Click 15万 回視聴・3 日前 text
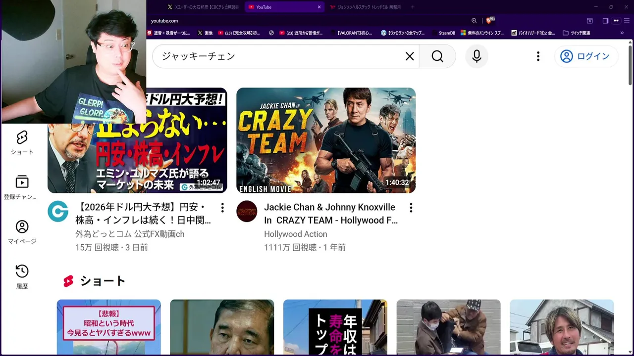Image resolution: width=634 pixels, height=356 pixels. pos(111,247)
